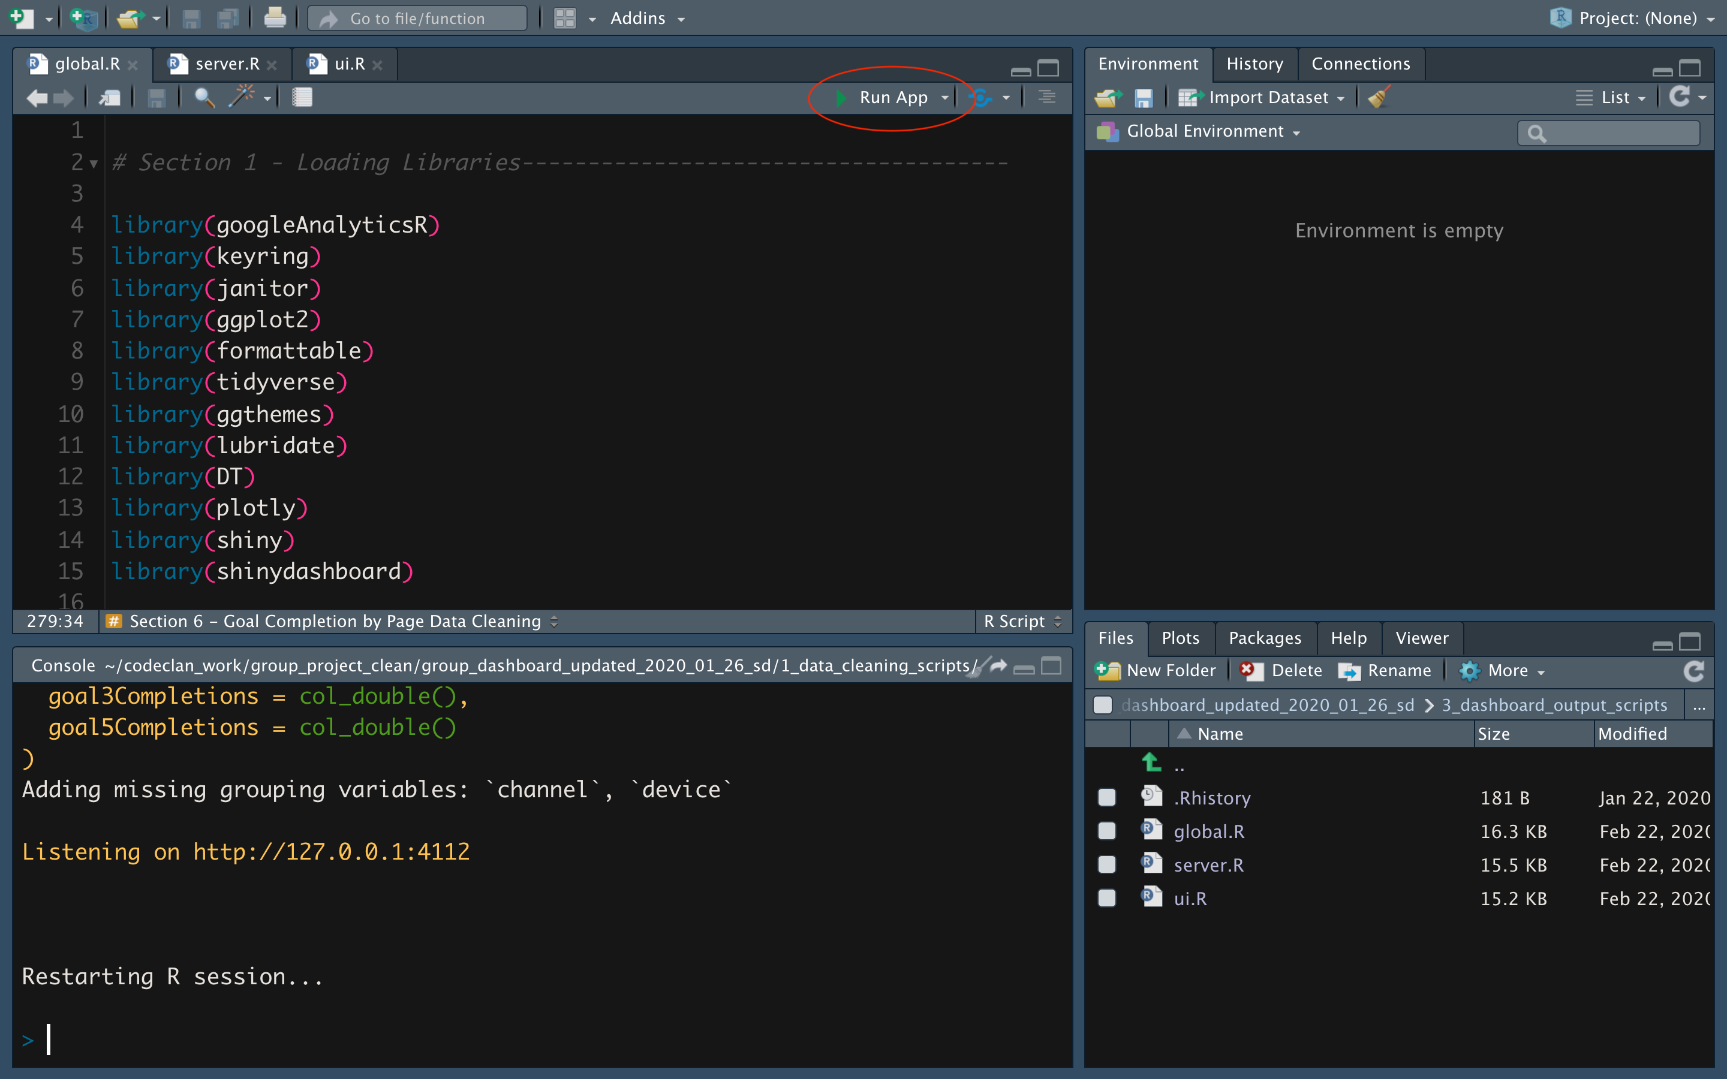Open the ui.R file in list
The width and height of the screenshot is (1727, 1079).
[x=1190, y=899]
